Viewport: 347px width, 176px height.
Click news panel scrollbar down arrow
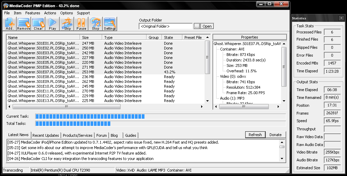(282, 159)
